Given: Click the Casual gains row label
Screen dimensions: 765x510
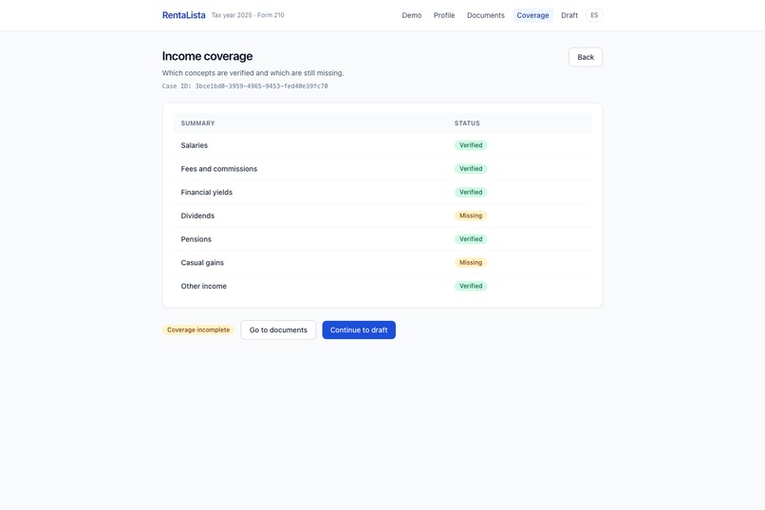Looking at the screenshot, I should tap(202, 262).
